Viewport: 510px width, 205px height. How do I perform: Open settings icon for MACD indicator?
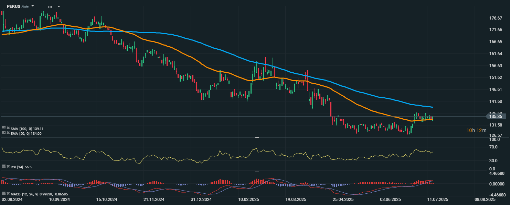pos(4,194)
